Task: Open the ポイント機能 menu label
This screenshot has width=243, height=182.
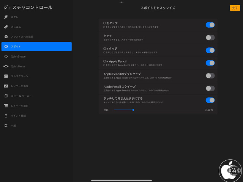Action: click(18, 116)
